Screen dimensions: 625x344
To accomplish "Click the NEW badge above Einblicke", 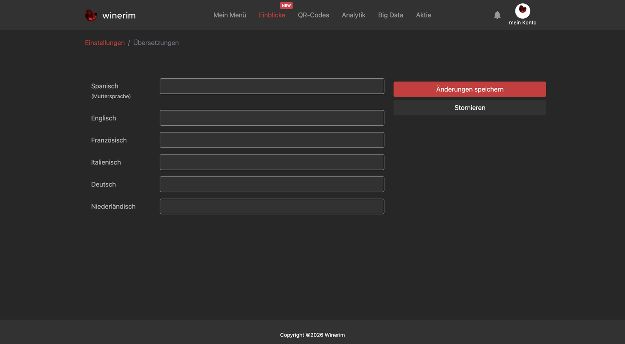I will [x=286, y=5].
